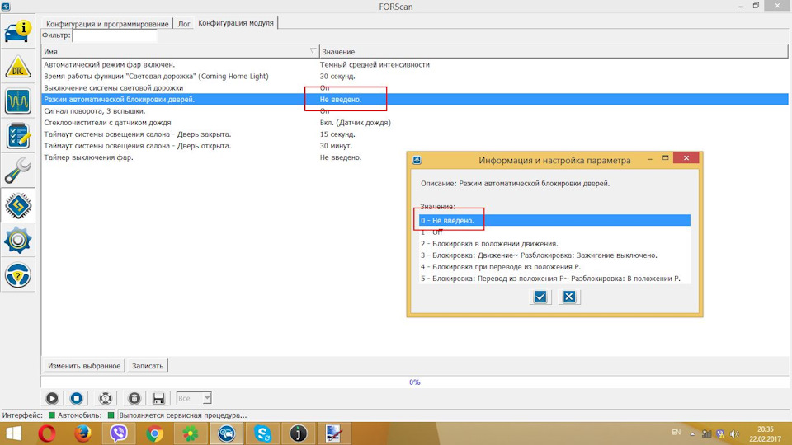The image size is (792, 445).
Task: Select row 'Таймер выключения фар.'
Action: coord(415,157)
